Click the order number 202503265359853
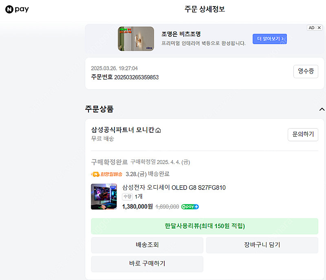 [137, 77]
